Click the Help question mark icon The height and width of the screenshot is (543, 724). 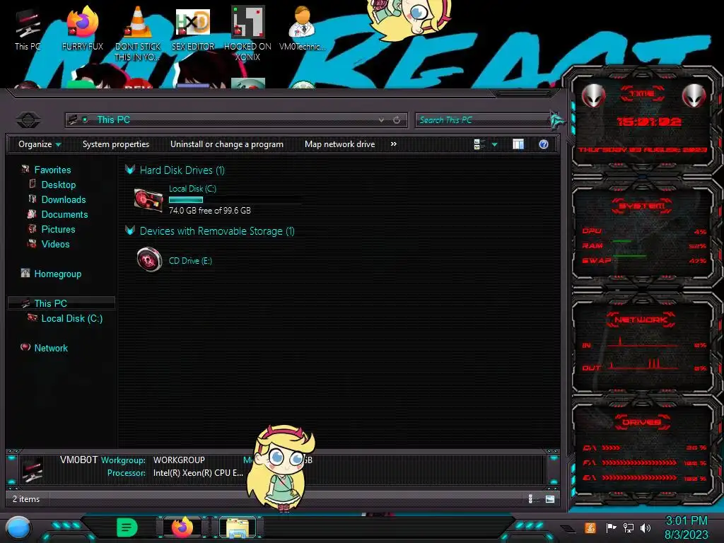pyautogui.click(x=544, y=144)
